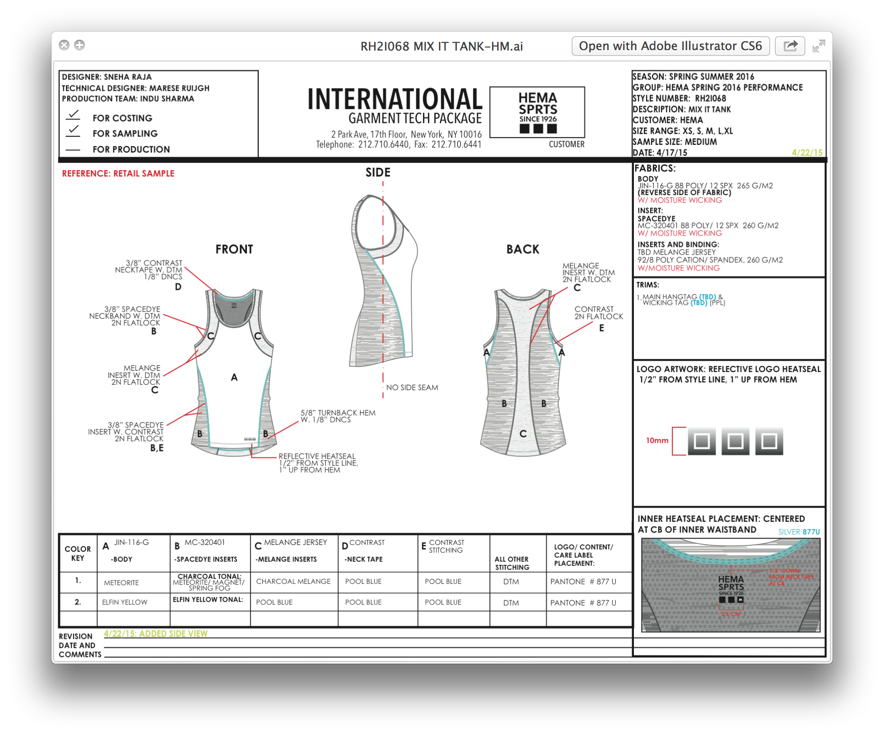Click the plus zoom button beside close
The width and height of the screenshot is (884, 735).
coord(79,45)
